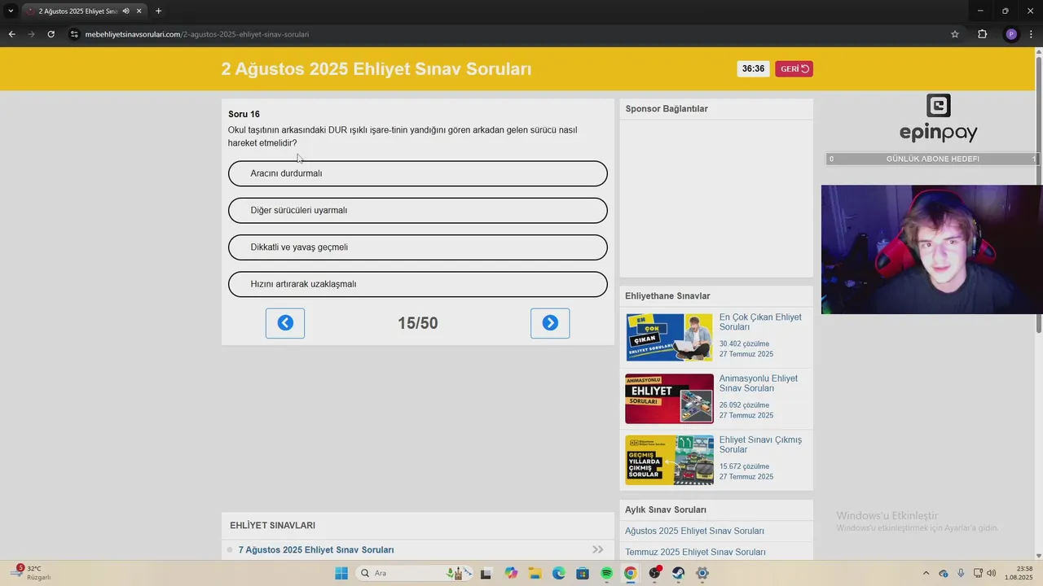Open Microsoft Store from the taskbar

coord(583,573)
